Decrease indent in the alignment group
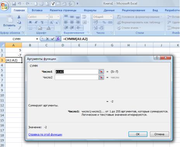The width and height of the screenshot is (180, 147). point(66,28)
